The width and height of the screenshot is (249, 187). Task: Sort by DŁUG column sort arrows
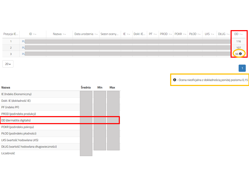click(x=228, y=34)
